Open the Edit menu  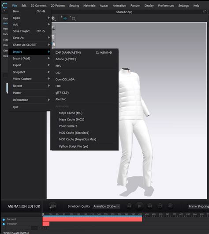click(x=24, y=6)
